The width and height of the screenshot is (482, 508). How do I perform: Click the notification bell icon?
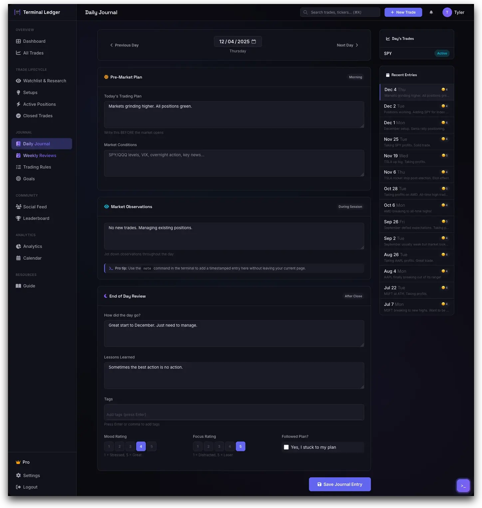(x=431, y=12)
